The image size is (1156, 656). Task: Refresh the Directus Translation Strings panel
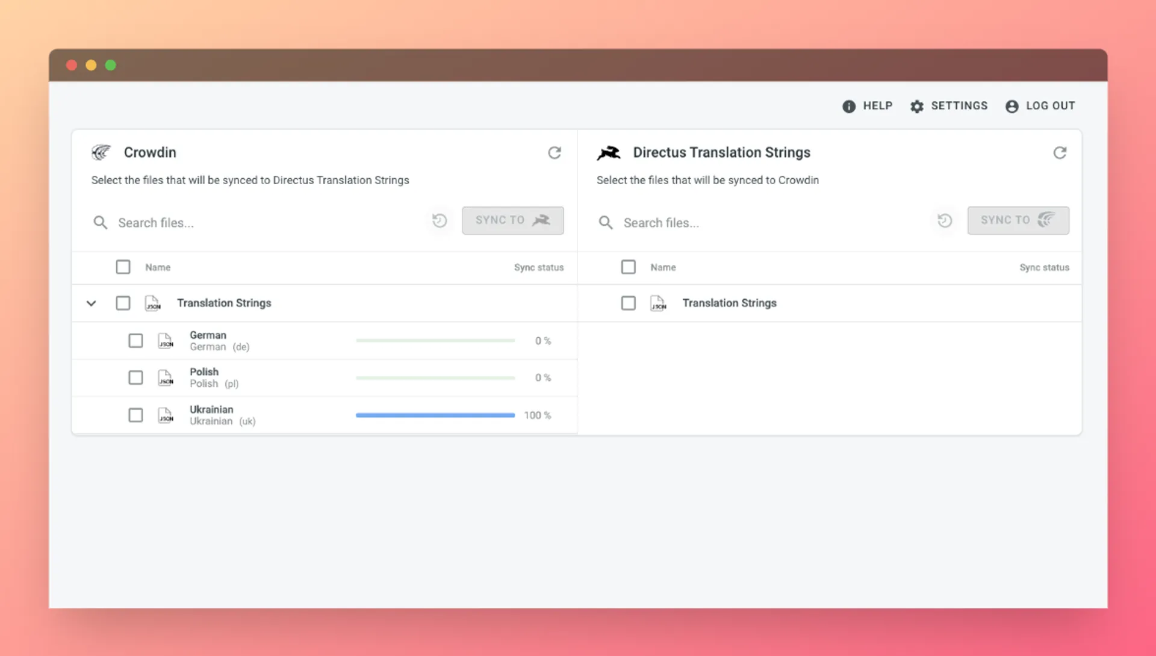click(1060, 153)
